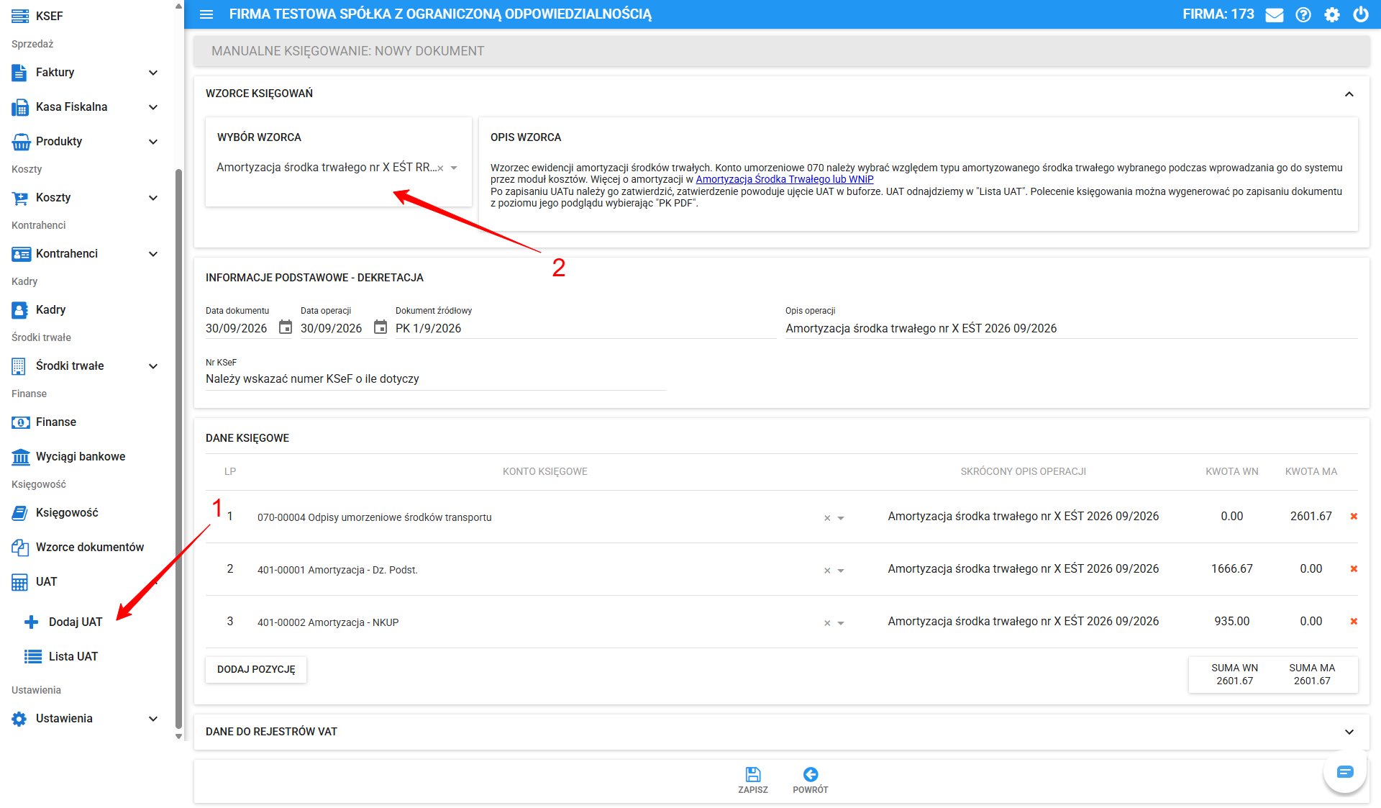
Task: Click the Faktury document icon
Action: [x=19, y=73]
